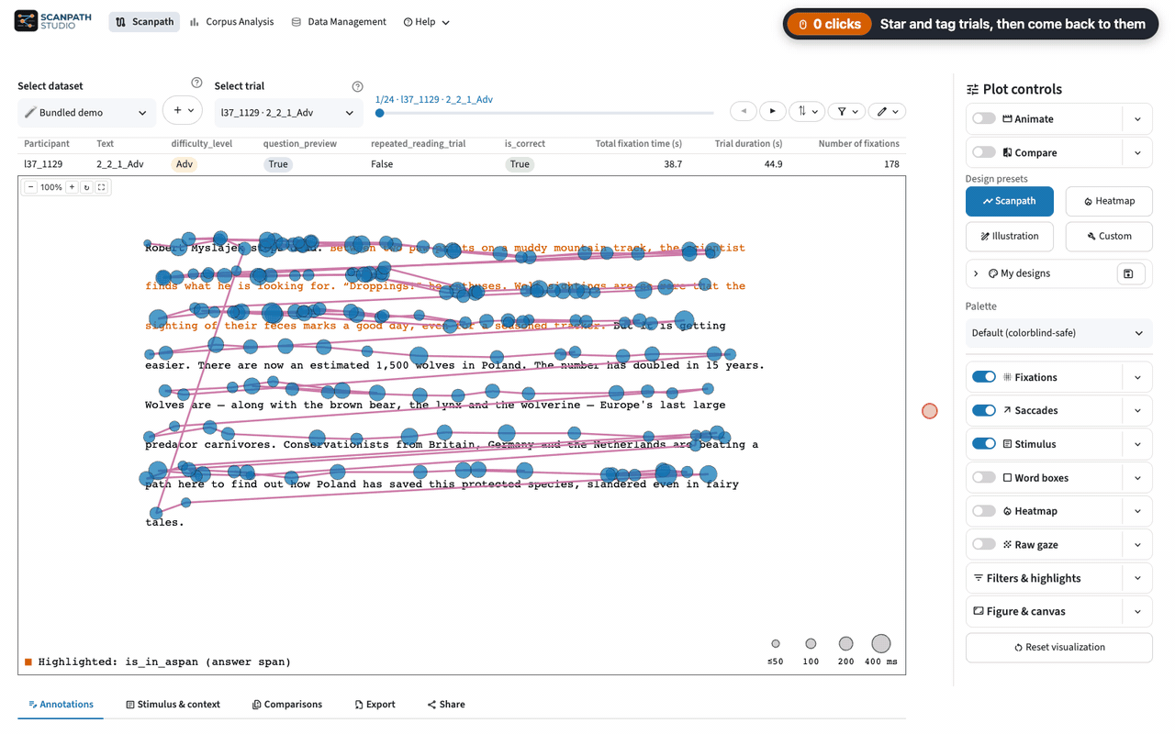
Task: Open the Export tab
Action: click(x=375, y=705)
